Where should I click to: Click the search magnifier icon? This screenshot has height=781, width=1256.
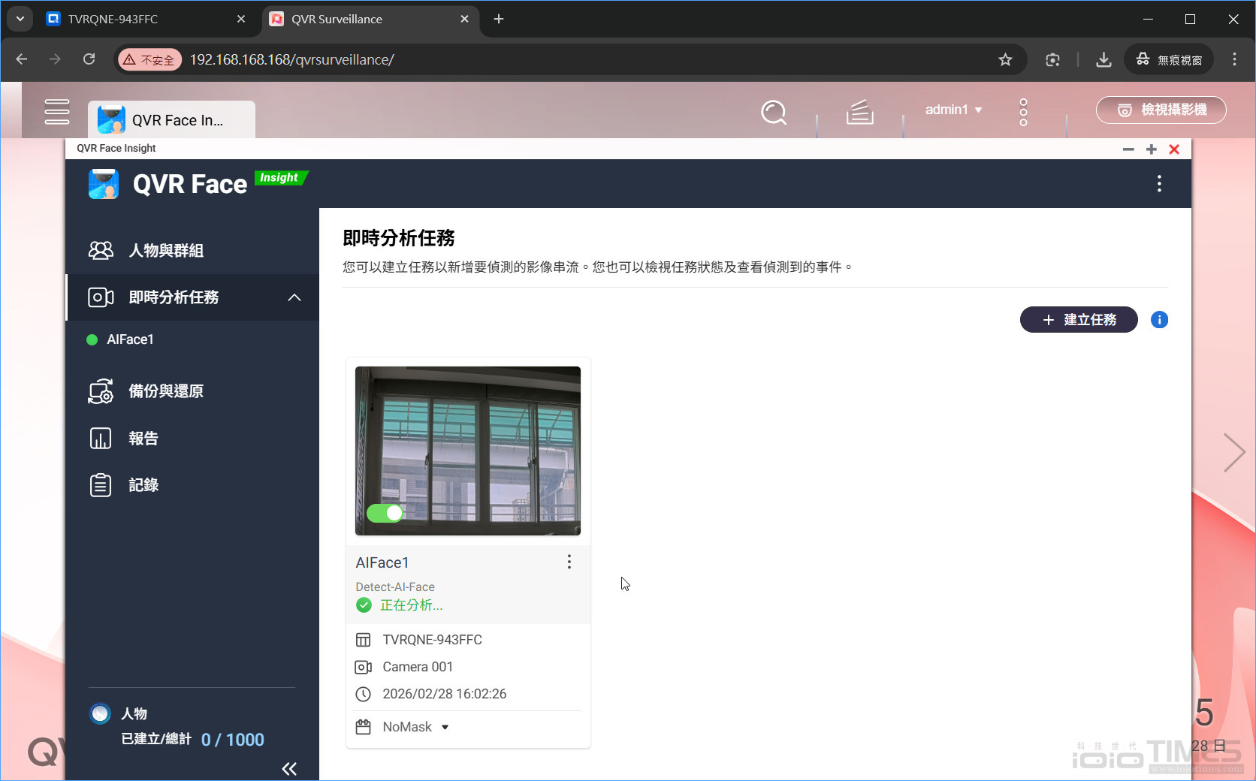(773, 112)
